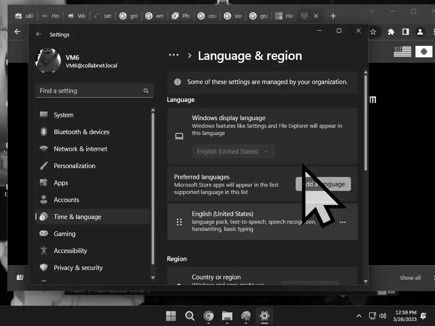The image size is (435, 326).
Task: Open File Explorer from taskbar
Action: coord(227,316)
